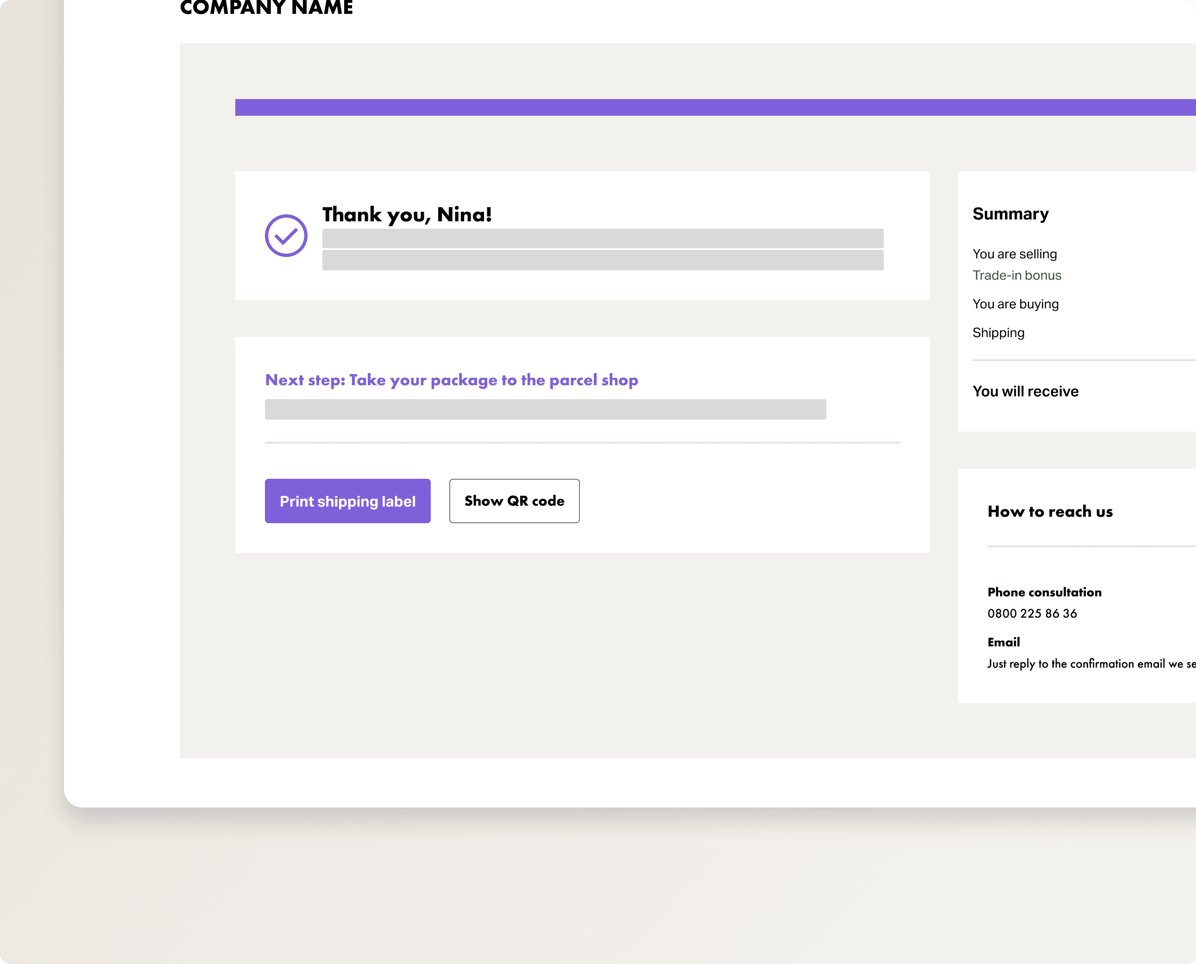Click the purple checkmark circle icon
The height and width of the screenshot is (964, 1196).
[x=286, y=236]
